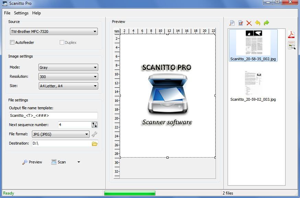Screen dimensions: 300x198
Task: Open the Resolution dropdown
Action: 68,77
